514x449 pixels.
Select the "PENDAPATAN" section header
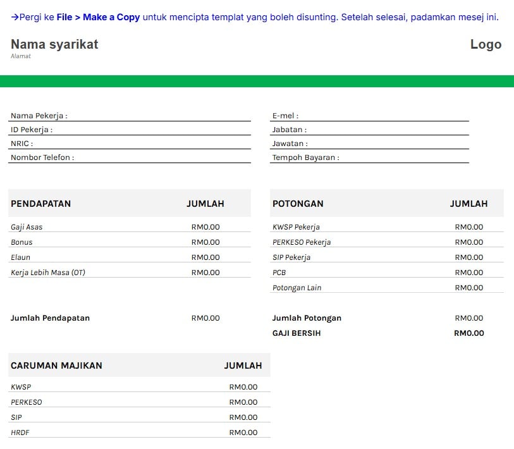pos(40,204)
